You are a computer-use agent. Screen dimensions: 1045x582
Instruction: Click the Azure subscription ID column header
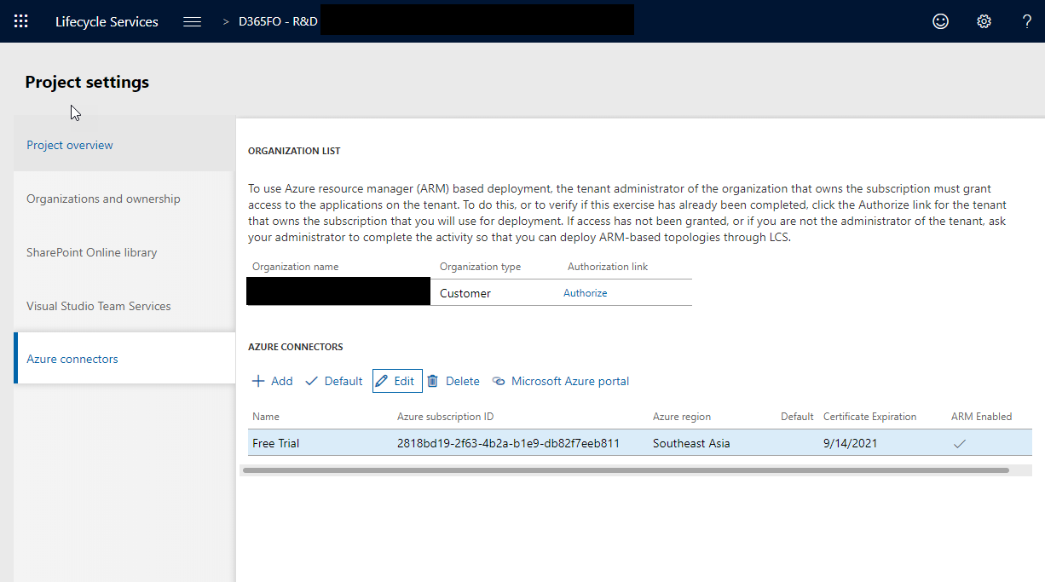click(x=445, y=417)
